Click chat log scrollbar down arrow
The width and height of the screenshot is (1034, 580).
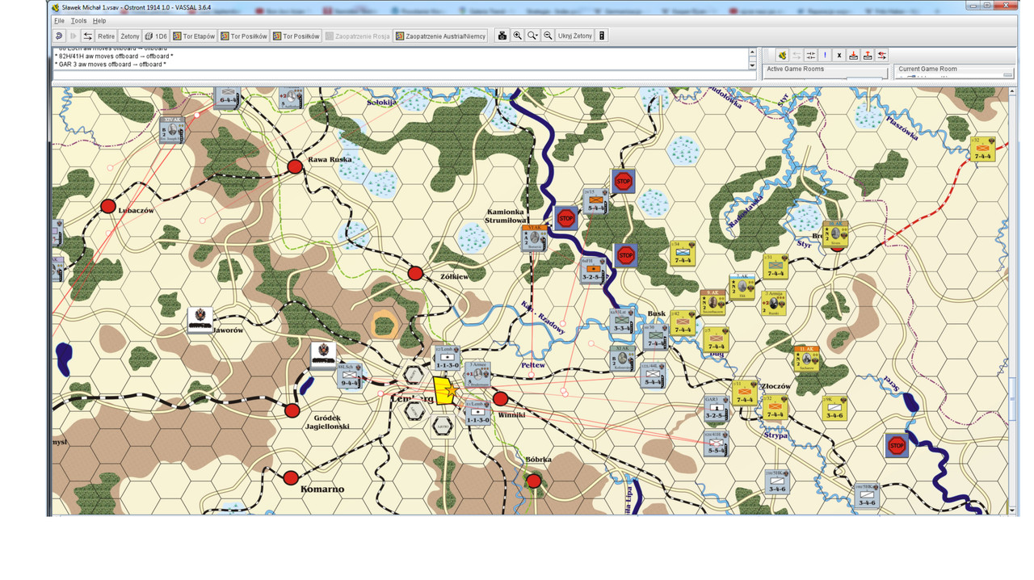753,65
